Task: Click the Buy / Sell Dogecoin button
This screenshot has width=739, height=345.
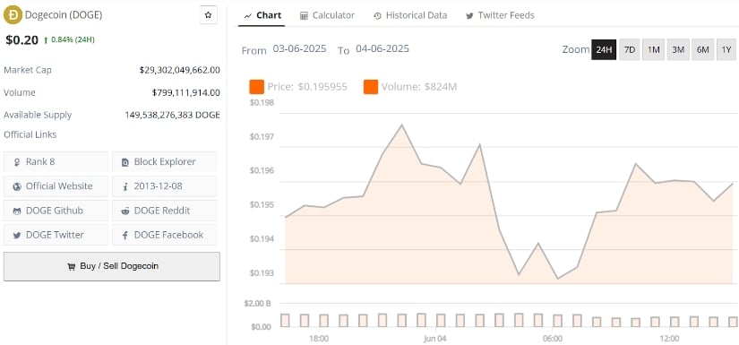Action: [x=112, y=266]
